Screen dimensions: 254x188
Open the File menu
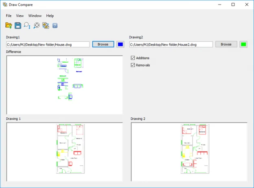point(9,16)
